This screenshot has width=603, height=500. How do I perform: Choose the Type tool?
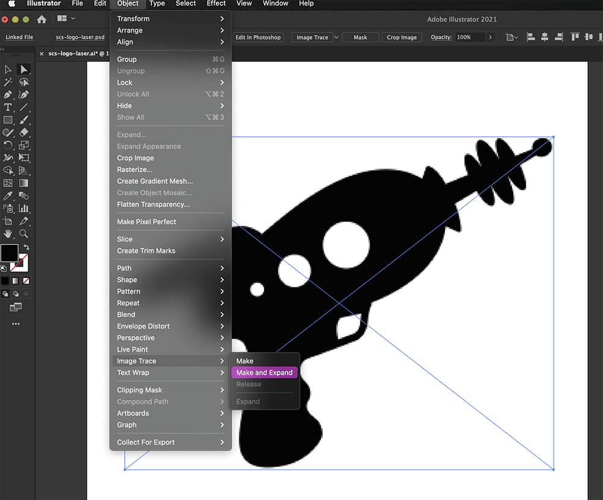[x=8, y=107]
